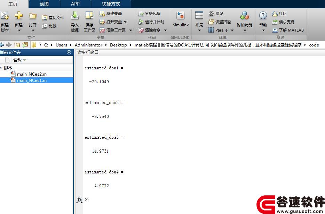Expand the Clear Workspace dropdown arrow
325x214 pixels.
tap(131, 31)
